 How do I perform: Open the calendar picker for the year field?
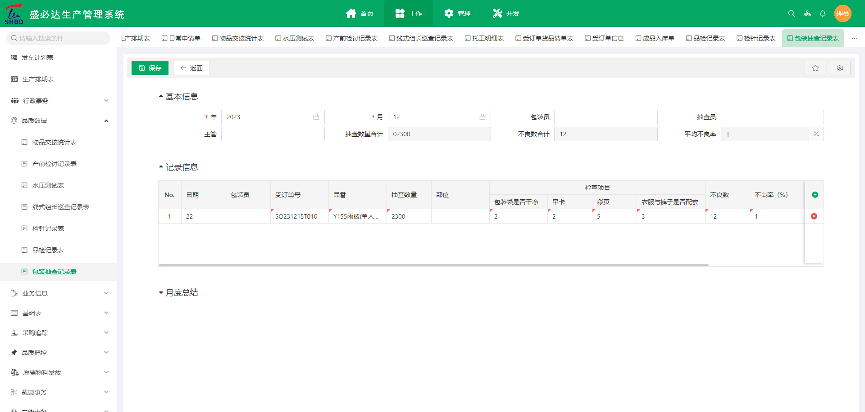click(x=316, y=117)
